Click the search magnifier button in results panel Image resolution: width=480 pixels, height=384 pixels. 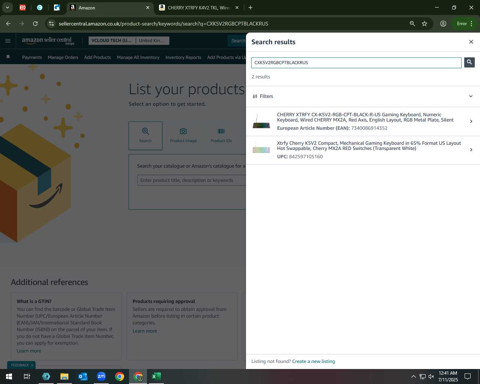coord(469,62)
